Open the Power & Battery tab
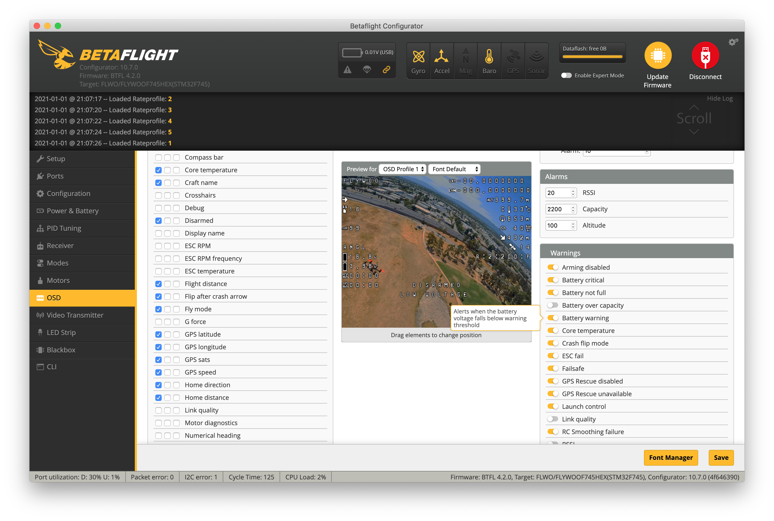774x521 pixels. click(x=82, y=211)
